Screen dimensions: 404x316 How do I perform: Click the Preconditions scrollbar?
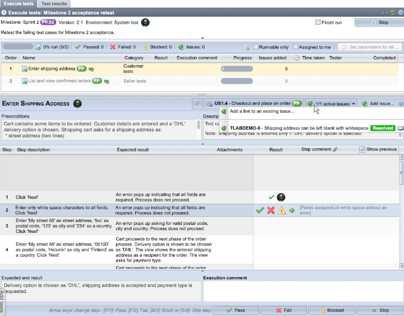click(198, 125)
